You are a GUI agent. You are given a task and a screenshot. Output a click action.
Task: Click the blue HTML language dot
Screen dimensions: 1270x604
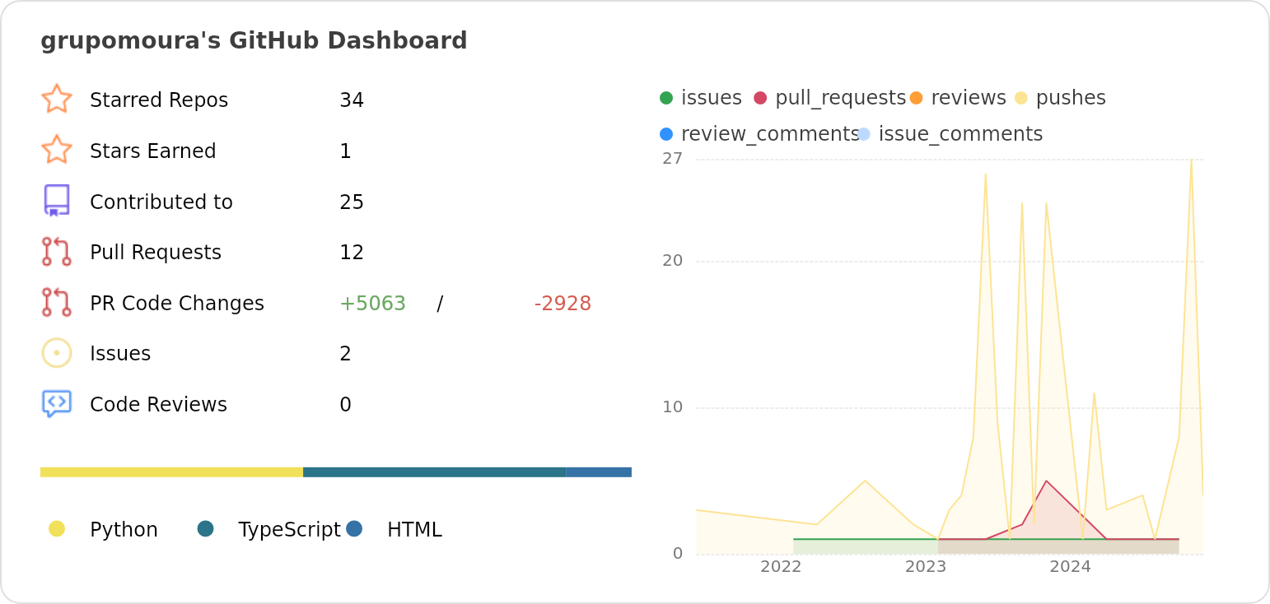pyautogui.click(x=354, y=529)
